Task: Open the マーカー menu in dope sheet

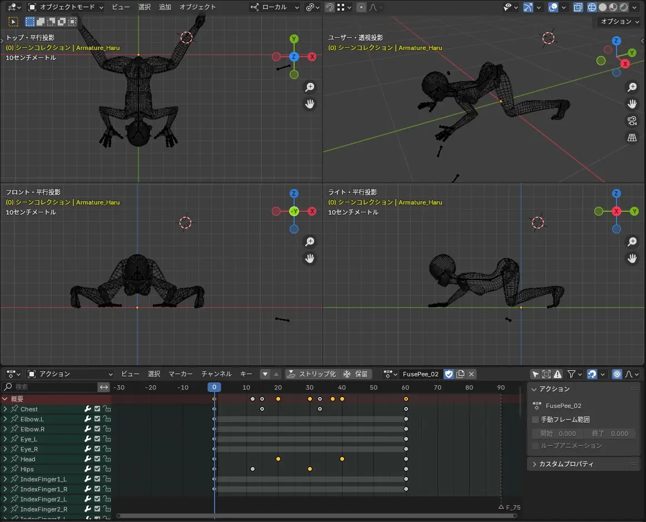Action: (181, 374)
